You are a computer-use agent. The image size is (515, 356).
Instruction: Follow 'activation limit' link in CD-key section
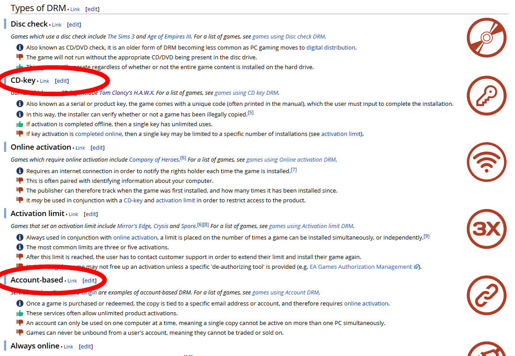(341, 134)
